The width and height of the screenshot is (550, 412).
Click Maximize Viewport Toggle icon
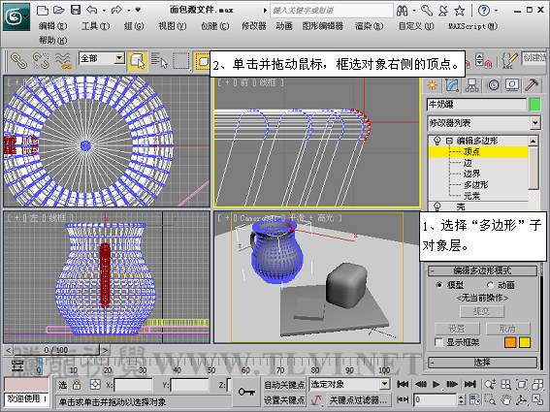537,399
